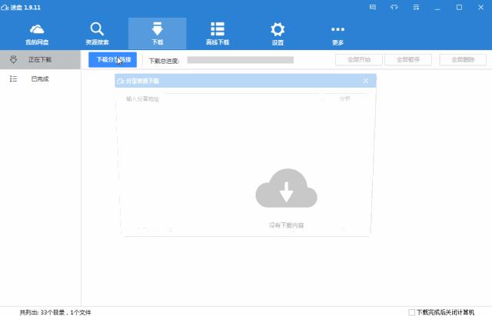Open the 离线下载 list tab
This screenshot has width=492, height=316.
pyautogui.click(x=218, y=34)
